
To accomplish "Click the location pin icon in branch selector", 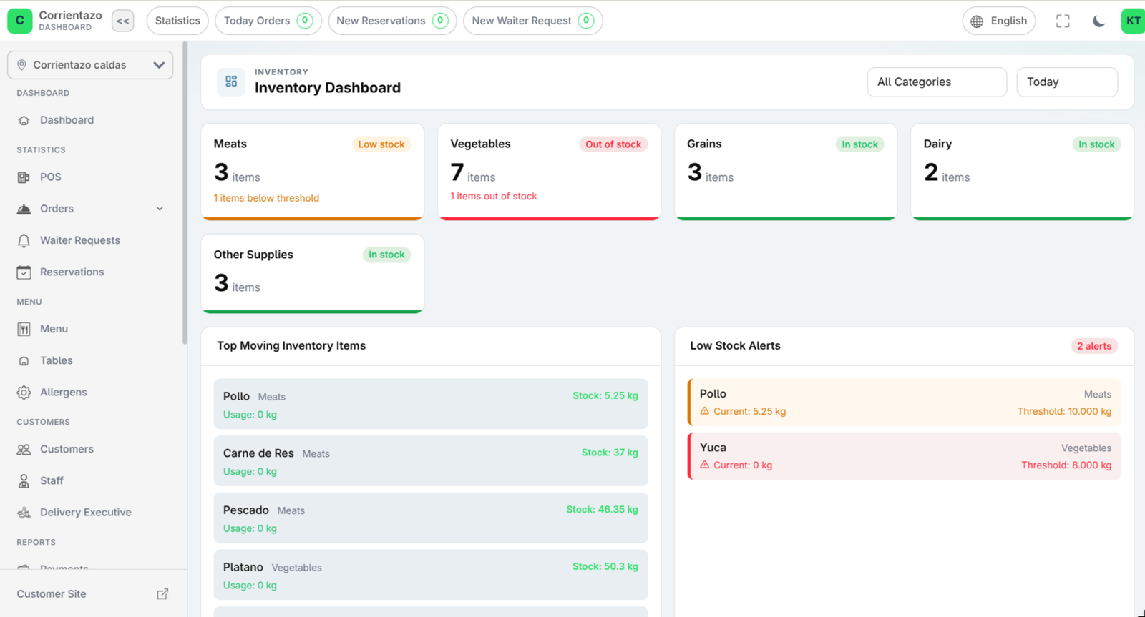I will 21,65.
